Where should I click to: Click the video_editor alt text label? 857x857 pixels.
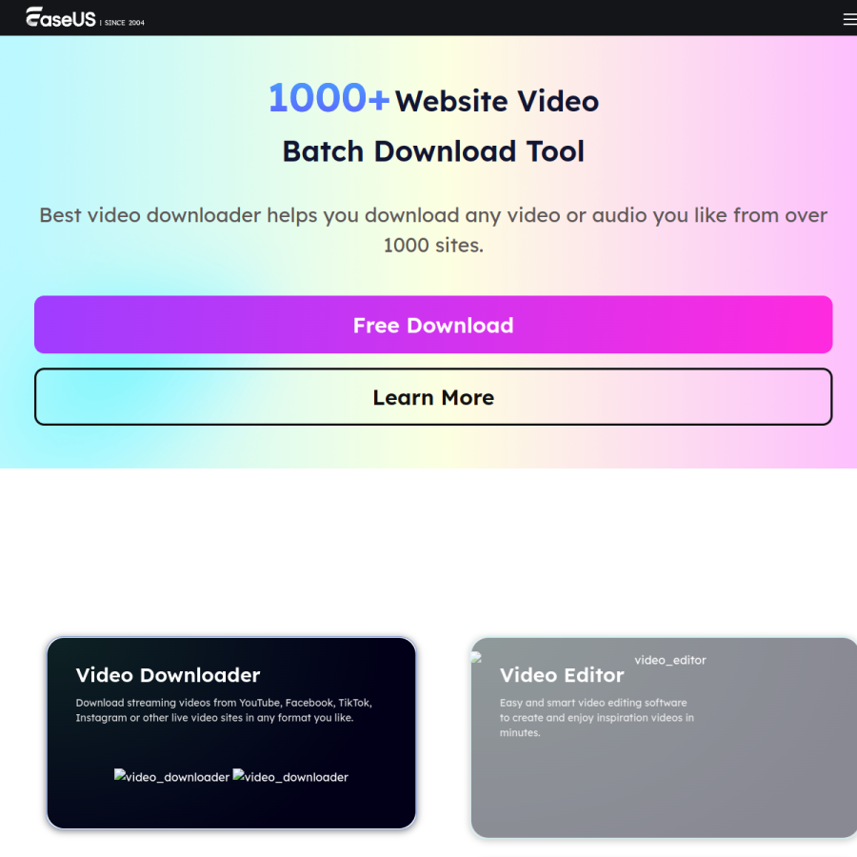[670, 660]
